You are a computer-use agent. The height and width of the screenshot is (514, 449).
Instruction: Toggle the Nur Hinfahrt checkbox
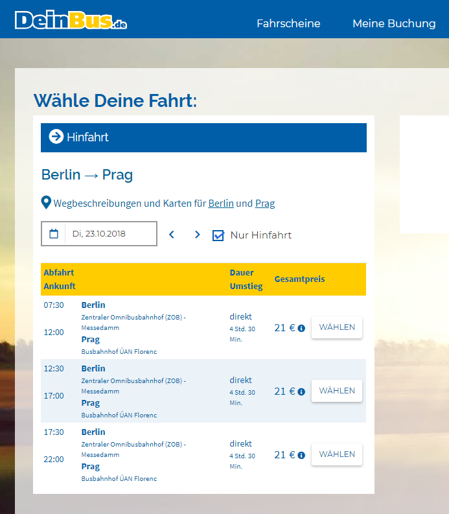coord(218,235)
